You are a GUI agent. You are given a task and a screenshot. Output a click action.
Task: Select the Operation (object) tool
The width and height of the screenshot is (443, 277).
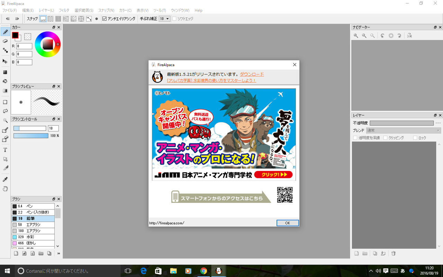click(x=5, y=159)
